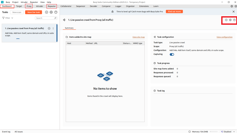This screenshot has height=134, width=237.
Task: Dismiss the Burp Suite Pro banner
Action: point(234,11)
